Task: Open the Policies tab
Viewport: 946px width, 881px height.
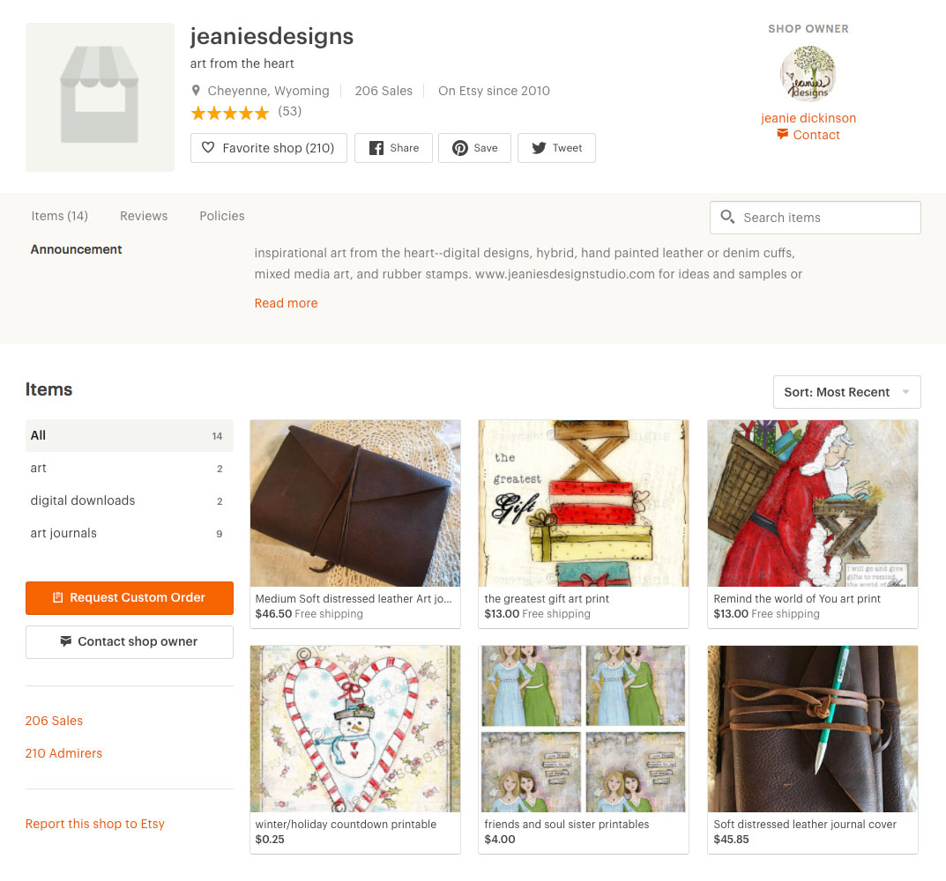Action: click(222, 216)
